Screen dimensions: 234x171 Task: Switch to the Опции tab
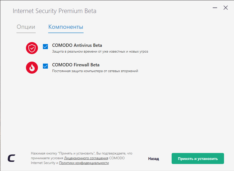pos(26,27)
